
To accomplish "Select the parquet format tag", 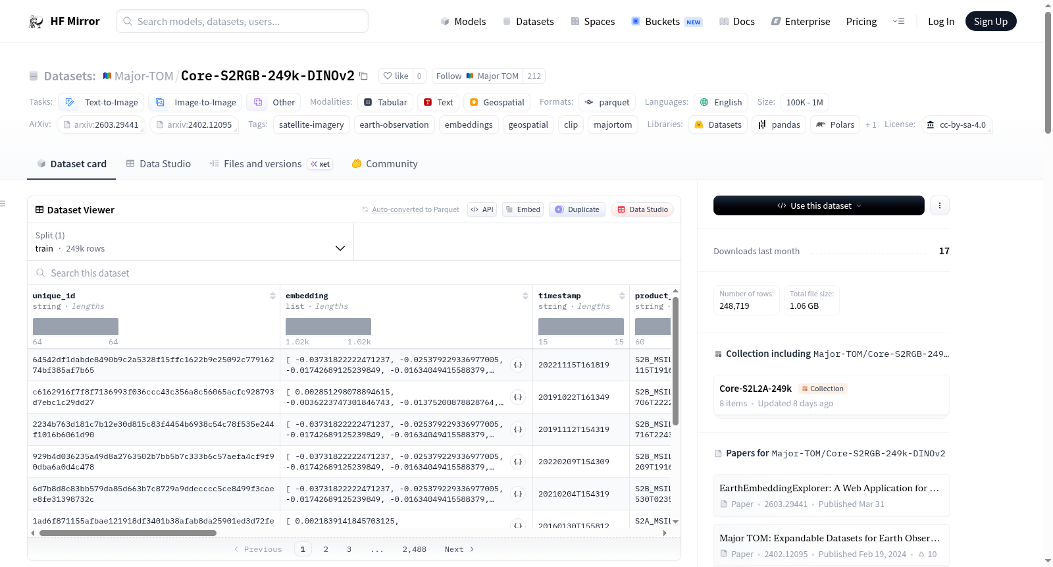I will [607, 102].
